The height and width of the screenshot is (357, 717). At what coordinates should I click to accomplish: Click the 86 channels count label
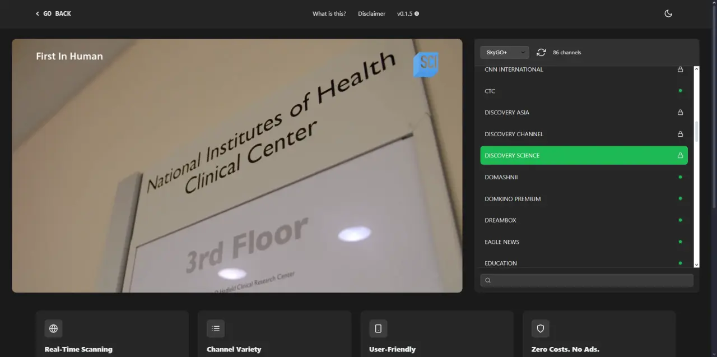tap(567, 52)
